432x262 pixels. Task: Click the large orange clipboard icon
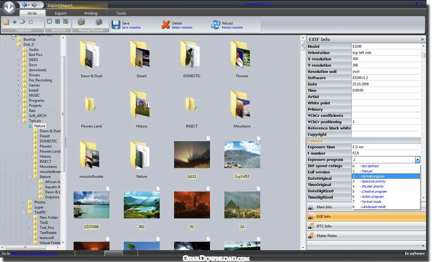(x=6, y=22)
